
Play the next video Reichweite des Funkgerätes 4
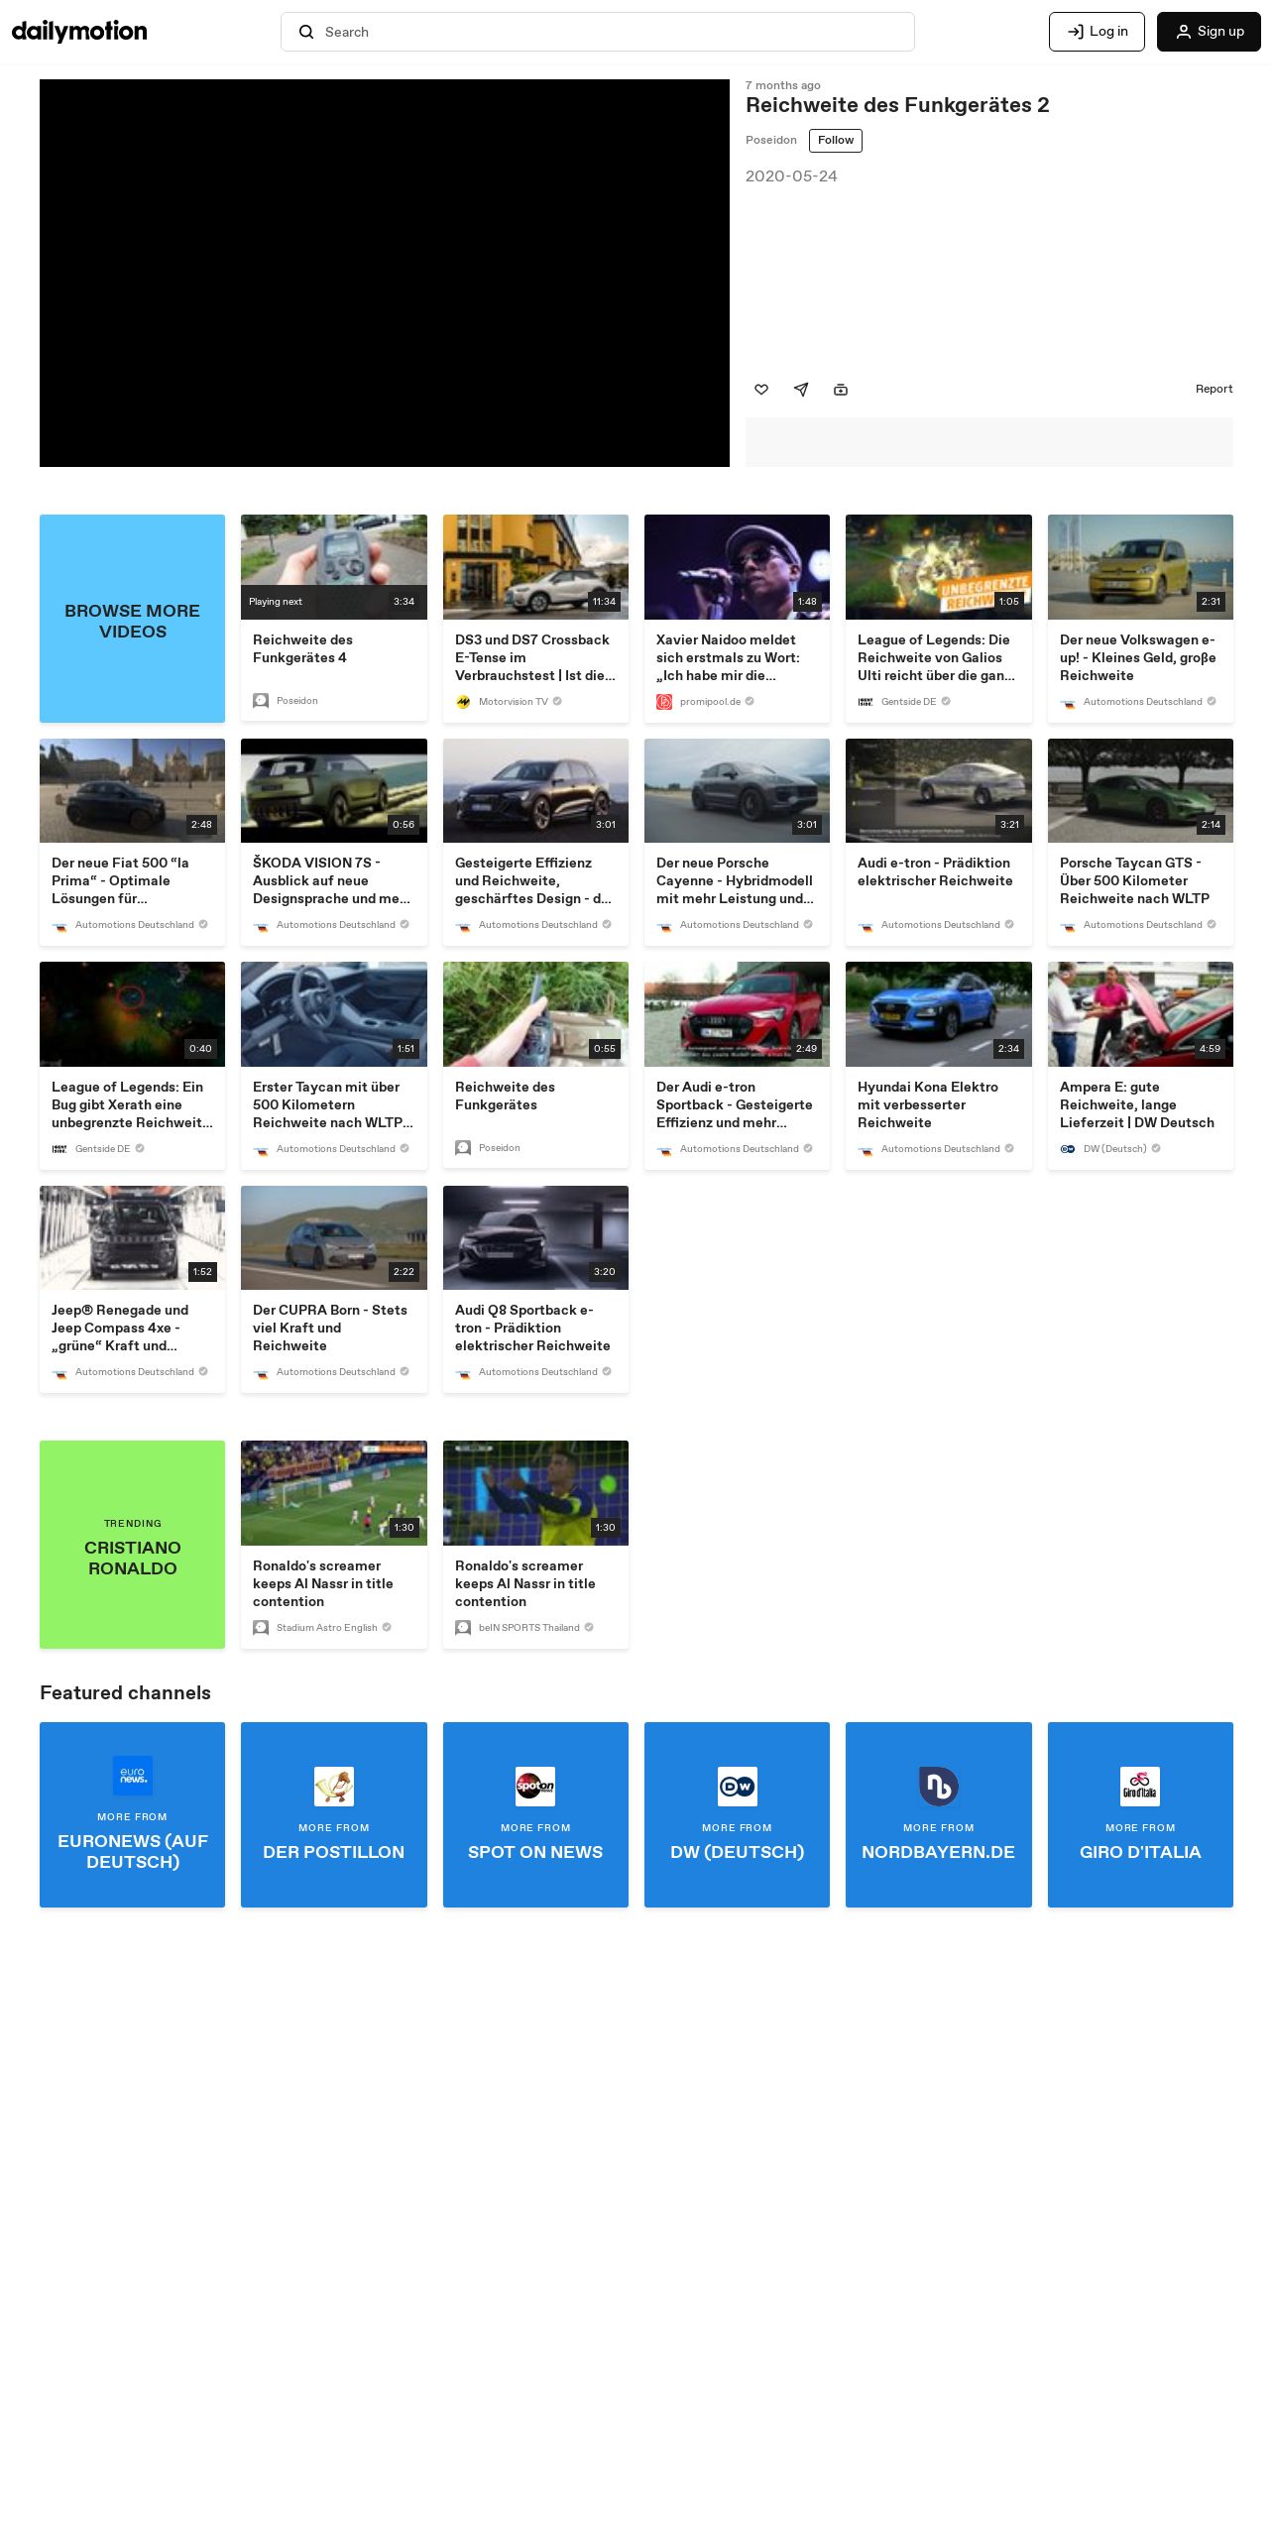(334, 567)
